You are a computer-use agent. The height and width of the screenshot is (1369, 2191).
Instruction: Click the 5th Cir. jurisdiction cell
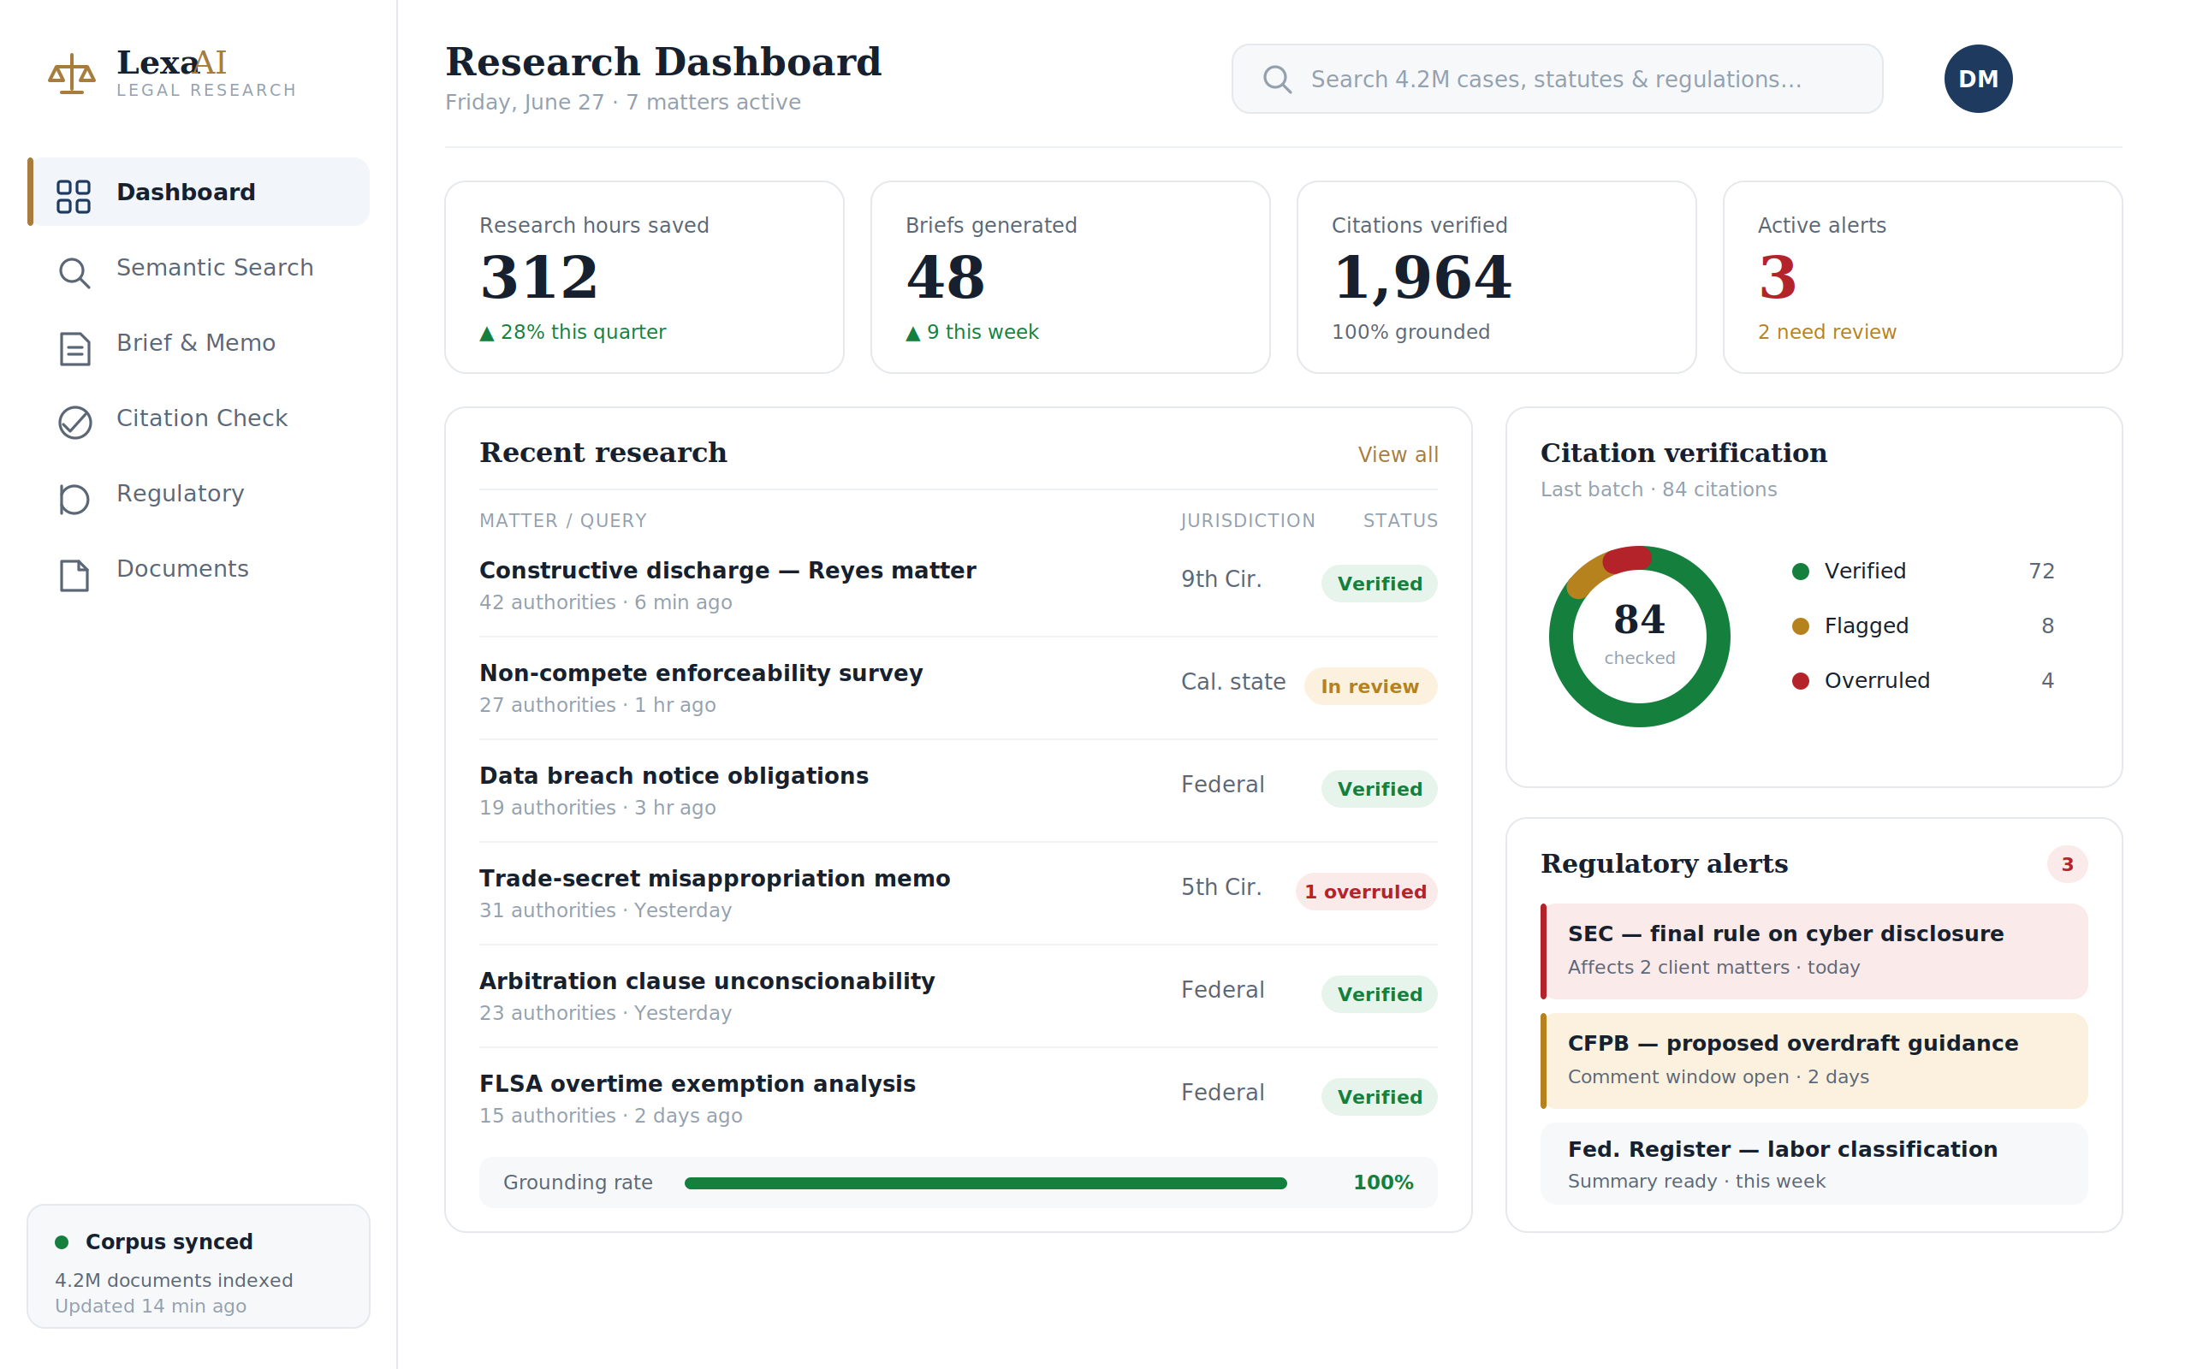tap(1220, 887)
